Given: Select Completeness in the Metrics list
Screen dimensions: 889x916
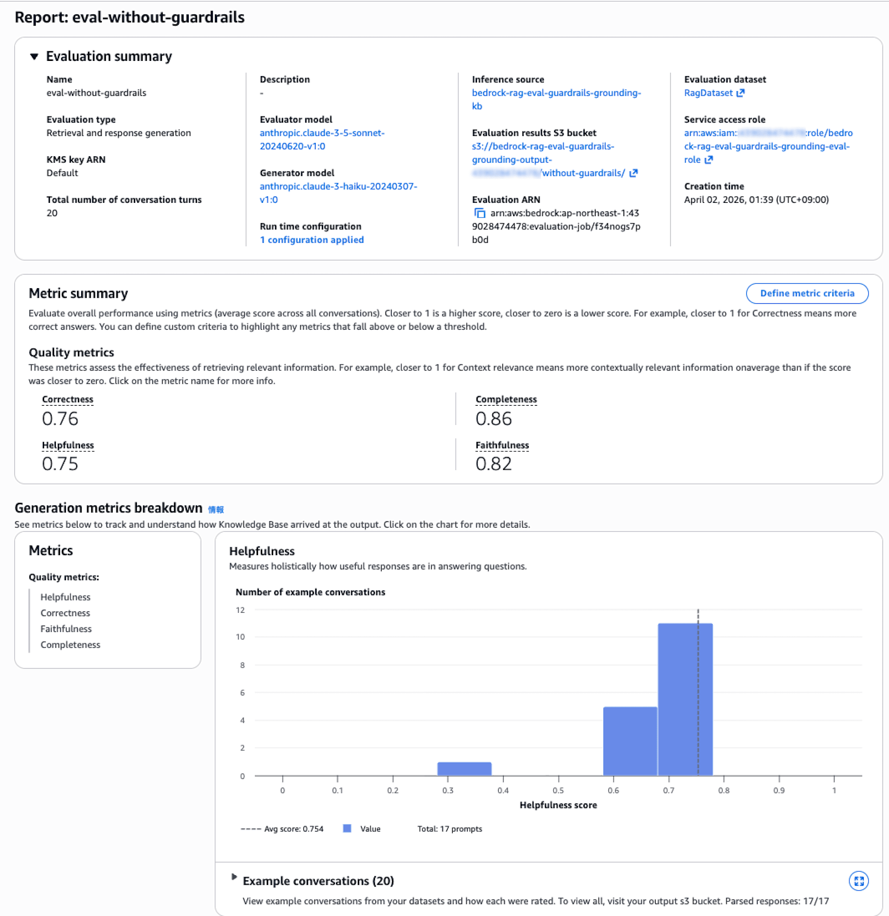Looking at the screenshot, I should point(70,644).
